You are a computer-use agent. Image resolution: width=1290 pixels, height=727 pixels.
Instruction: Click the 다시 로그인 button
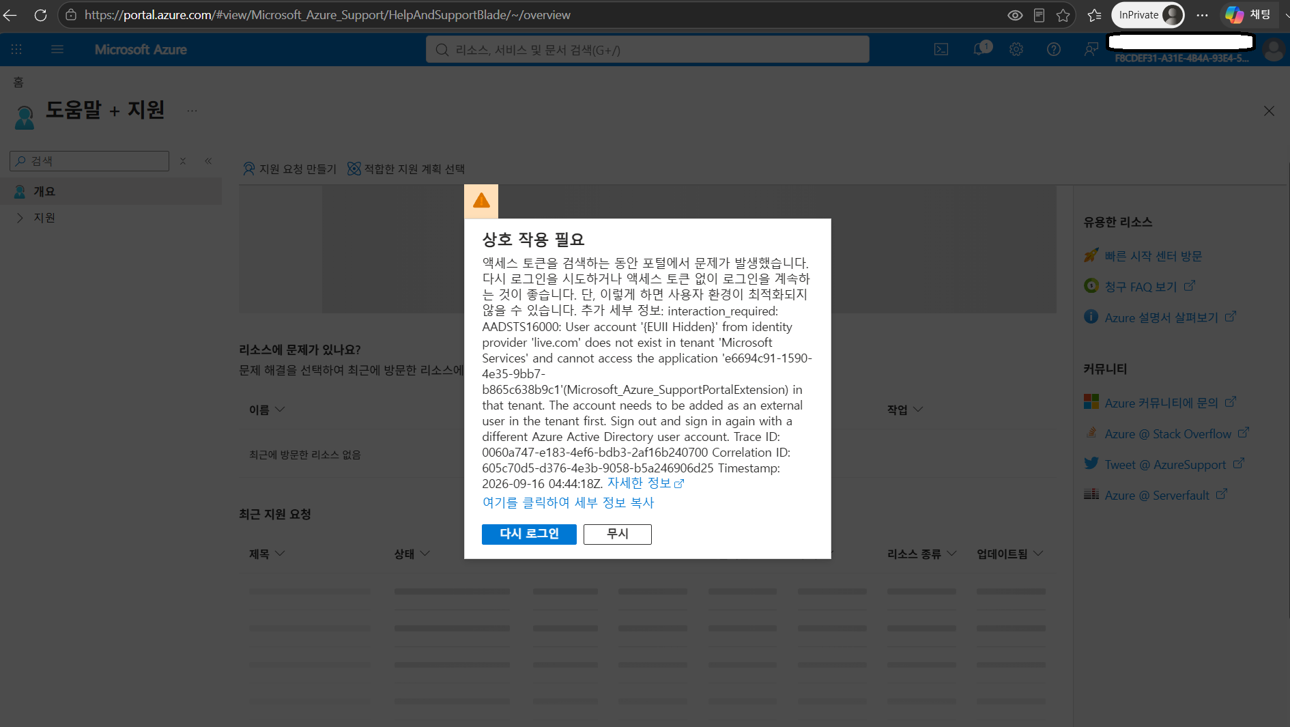click(529, 534)
